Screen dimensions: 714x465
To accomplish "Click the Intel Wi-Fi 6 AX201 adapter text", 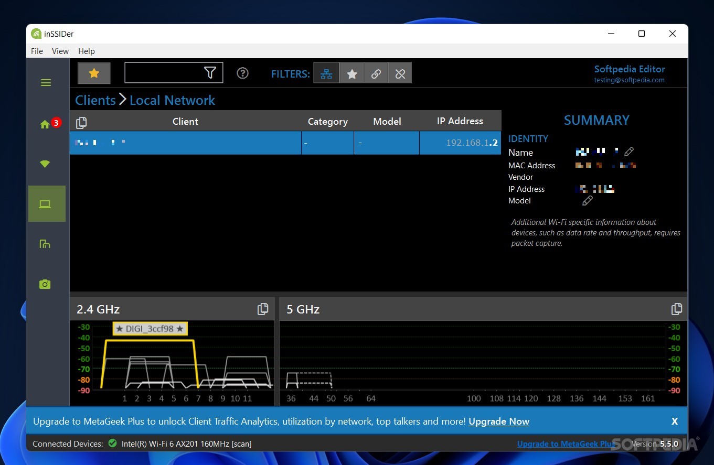I will click(x=186, y=444).
